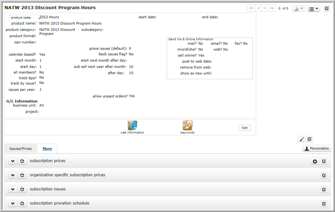The width and height of the screenshot is (335, 212).
Task: Click 'allow unpaid orders? Yes' text
Action: coord(113,96)
